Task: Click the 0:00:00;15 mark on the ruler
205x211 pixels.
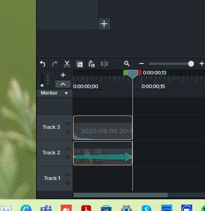Action: click(153, 86)
